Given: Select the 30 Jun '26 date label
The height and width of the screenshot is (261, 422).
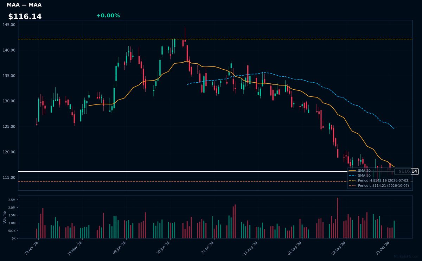Looking at the screenshot, I should (164, 248).
